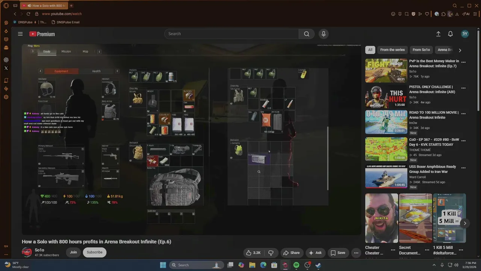Open Opera sidebar settings gear
Viewport: 481px width, 271px height.
pyautogui.click(x=6, y=97)
